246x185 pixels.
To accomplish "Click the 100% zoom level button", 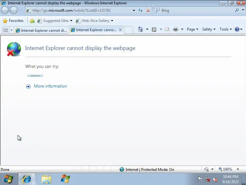I will coord(225,169).
